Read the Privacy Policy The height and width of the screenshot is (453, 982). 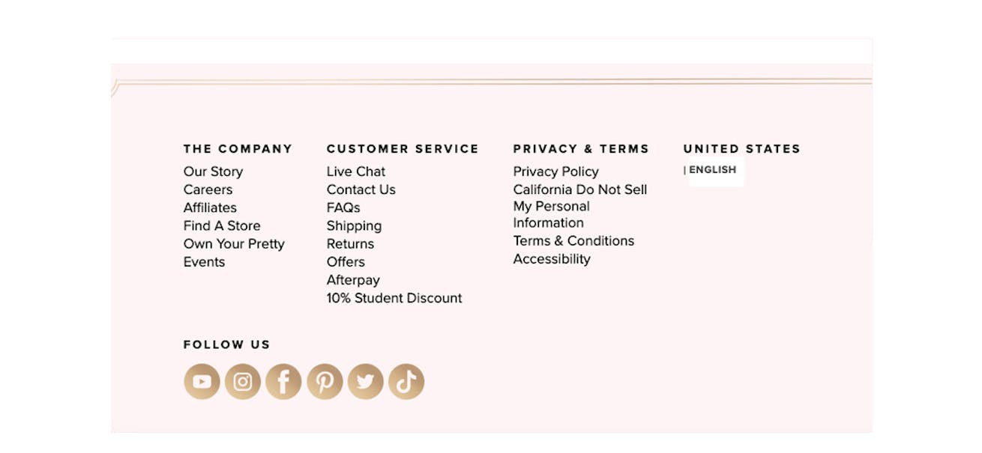point(556,171)
